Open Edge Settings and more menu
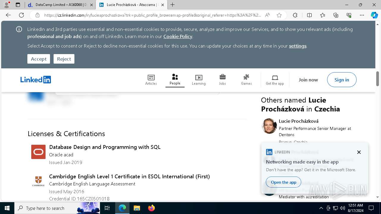Viewport: 381px width, 214px height. coord(362,15)
